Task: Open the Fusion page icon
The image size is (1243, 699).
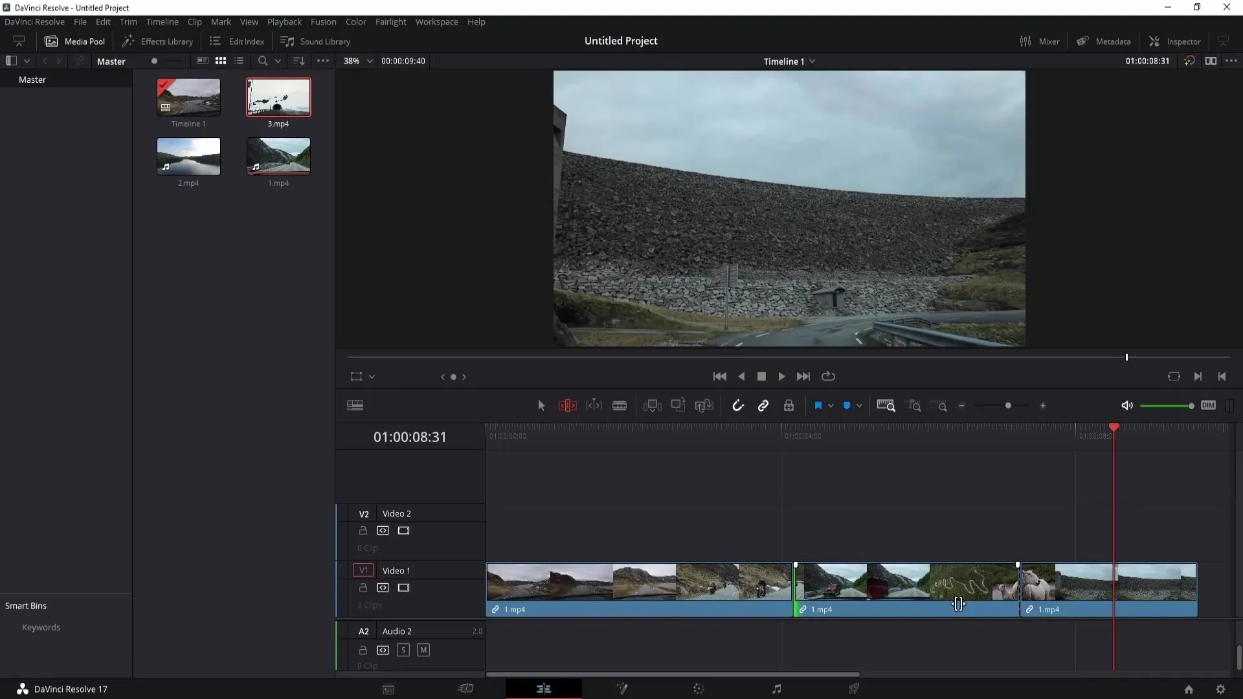Action: tap(622, 689)
